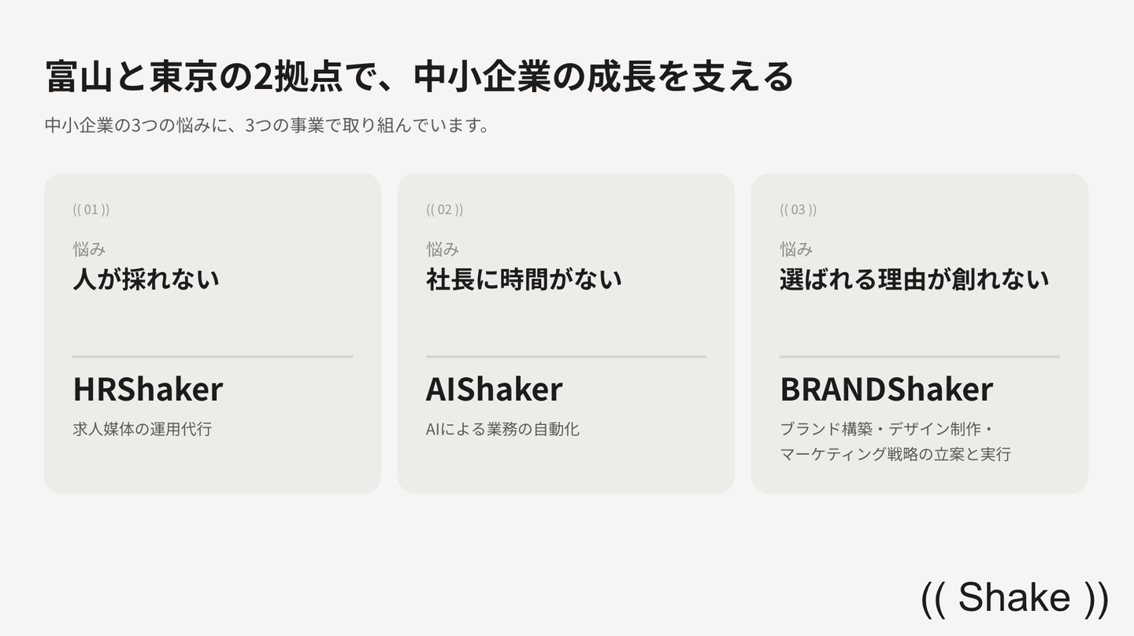This screenshot has width=1134, height=636.
Task: Click the マーケティング戦略の立案と実行 text
Action: click(x=895, y=454)
